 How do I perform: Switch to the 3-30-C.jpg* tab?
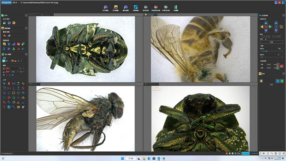click(x=47, y=15)
